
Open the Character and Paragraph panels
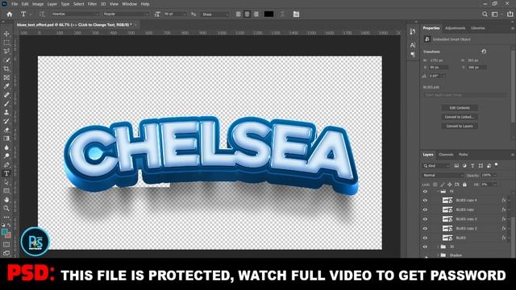pos(296,14)
